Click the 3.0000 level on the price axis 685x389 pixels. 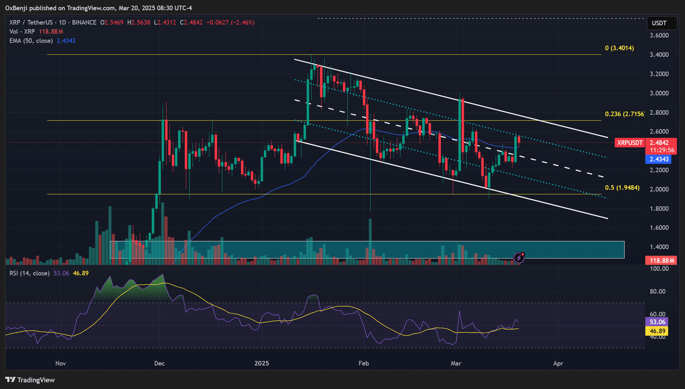point(659,93)
